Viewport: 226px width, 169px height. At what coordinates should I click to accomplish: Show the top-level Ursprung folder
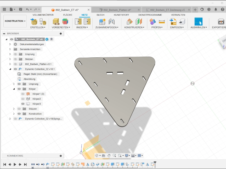[15, 54]
